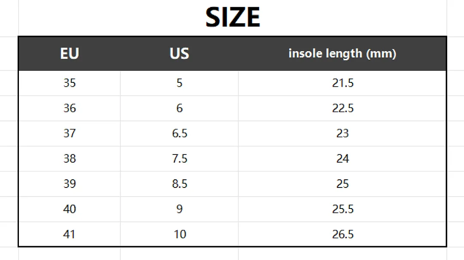The image size is (464, 260).
Task: Click the EU column header
Action: [70, 54]
